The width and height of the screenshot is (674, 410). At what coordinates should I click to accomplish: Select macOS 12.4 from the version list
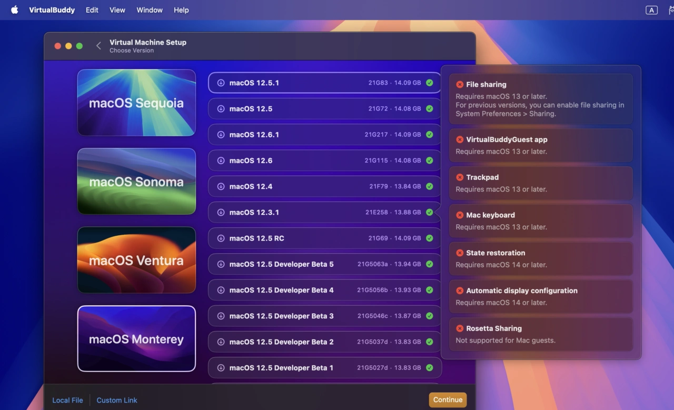(x=316, y=186)
